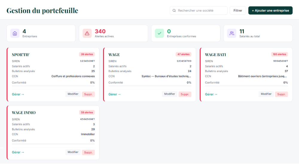Click the Immobilier CCN value

[88, 134]
